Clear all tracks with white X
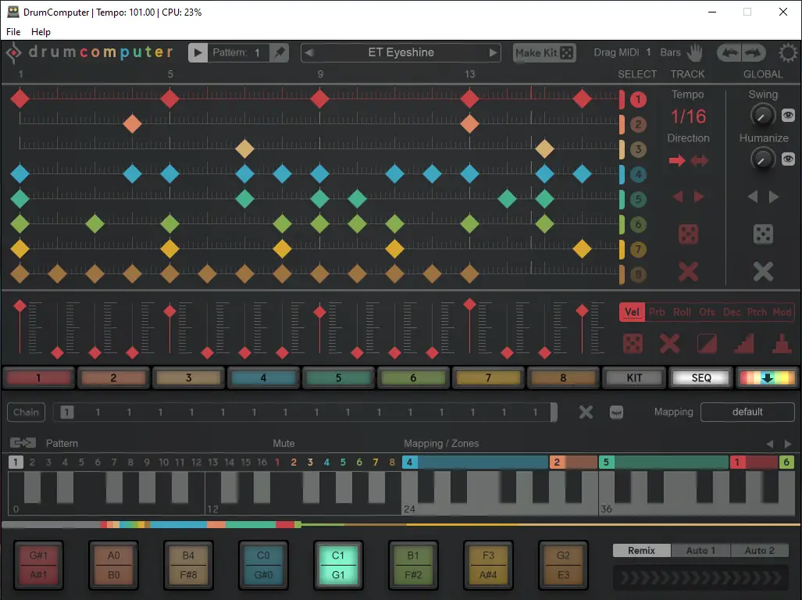The height and width of the screenshot is (600, 802). (x=763, y=272)
